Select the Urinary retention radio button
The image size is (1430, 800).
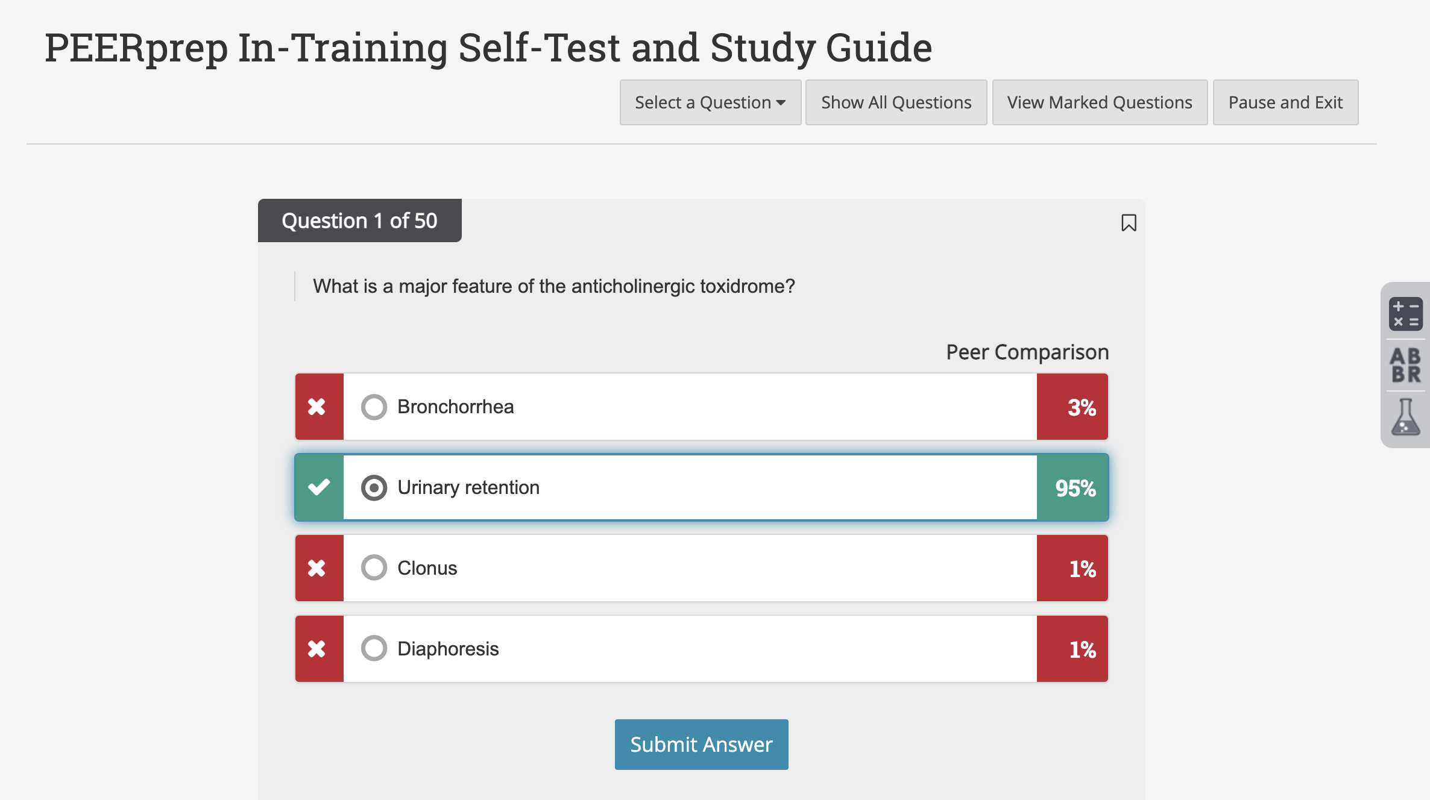coord(374,487)
